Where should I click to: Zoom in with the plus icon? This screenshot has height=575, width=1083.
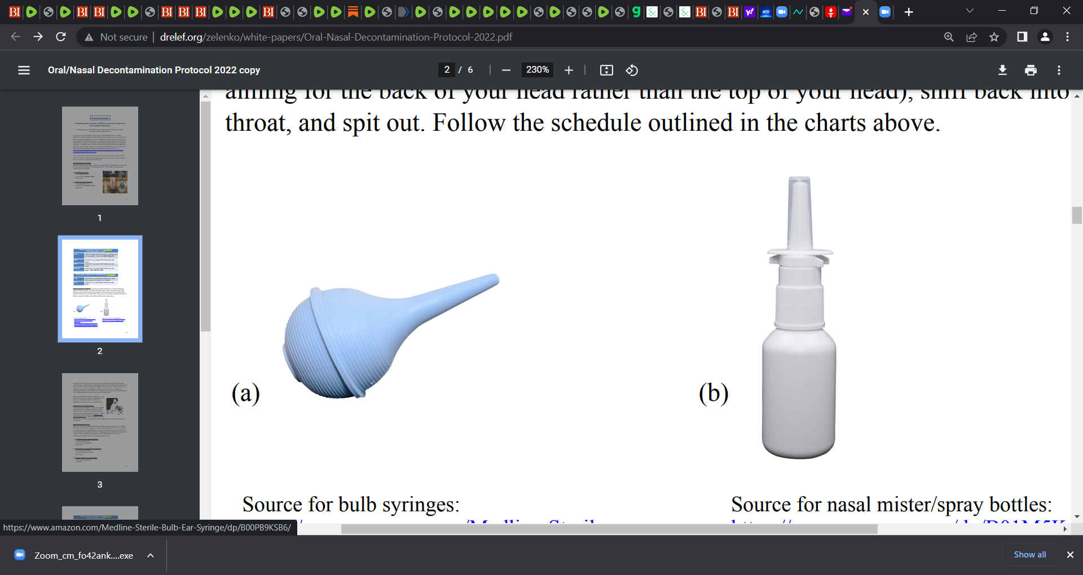point(569,70)
